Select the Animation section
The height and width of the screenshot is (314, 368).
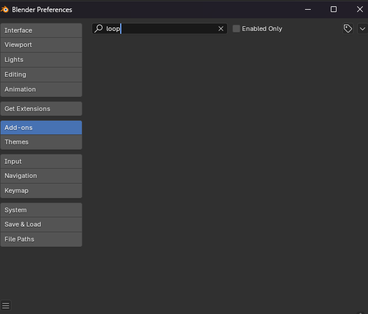pos(41,89)
